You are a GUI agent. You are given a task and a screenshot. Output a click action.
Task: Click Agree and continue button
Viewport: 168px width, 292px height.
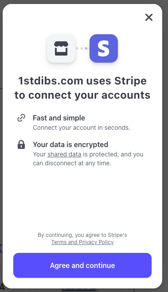coord(82,265)
